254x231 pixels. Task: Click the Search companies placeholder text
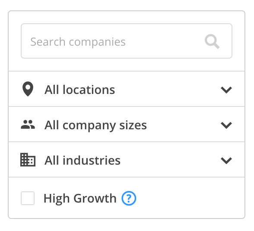(x=78, y=42)
